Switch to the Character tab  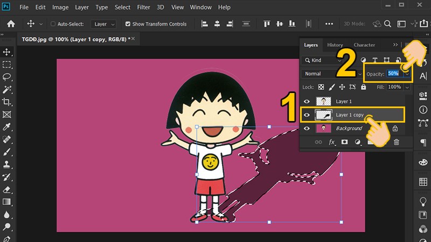(x=364, y=45)
